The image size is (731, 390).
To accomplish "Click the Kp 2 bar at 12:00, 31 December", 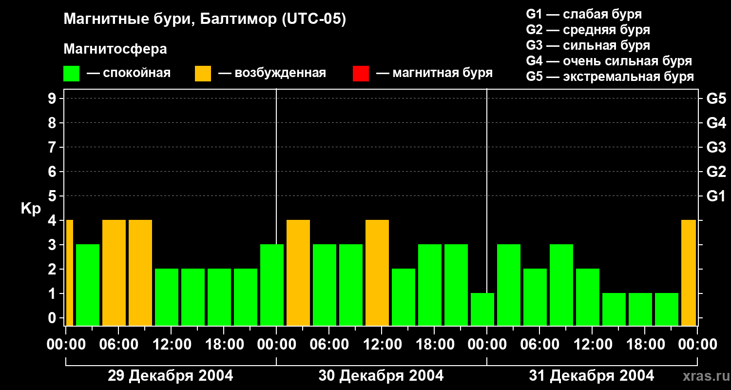I will (x=588, y=297).
